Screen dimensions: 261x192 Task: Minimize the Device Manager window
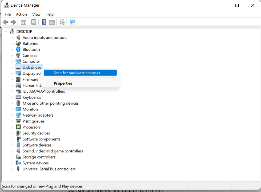coord(222,5)
